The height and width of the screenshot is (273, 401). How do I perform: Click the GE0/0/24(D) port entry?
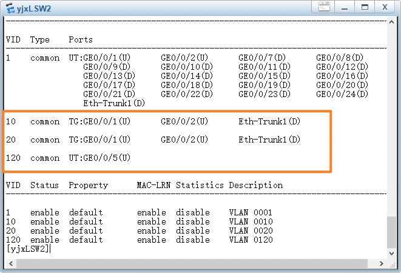pos(342,94)
